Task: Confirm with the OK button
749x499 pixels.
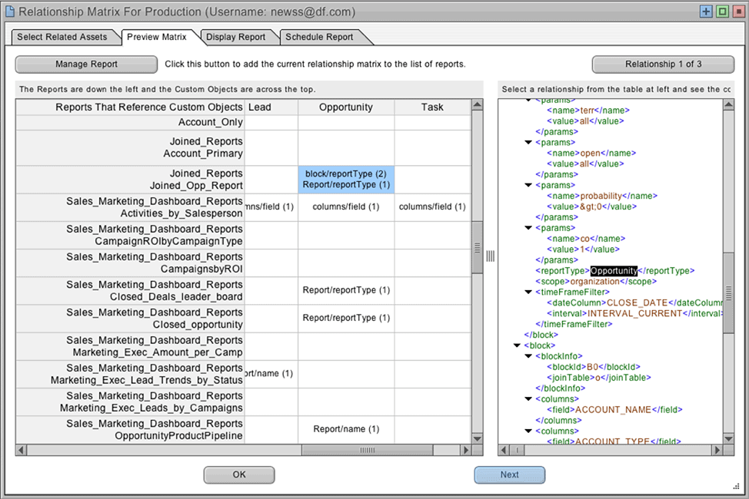Action: [239, 474]
